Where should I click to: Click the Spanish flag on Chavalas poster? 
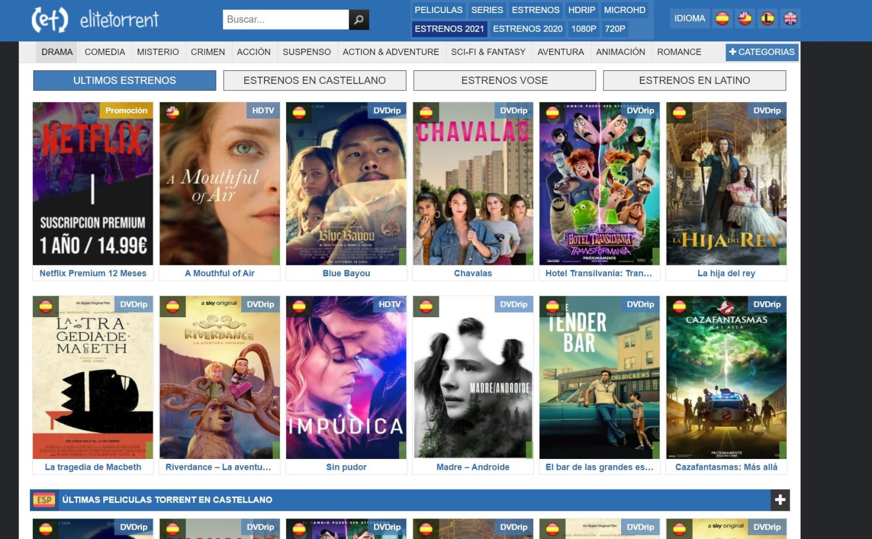[x=426, y=112]
